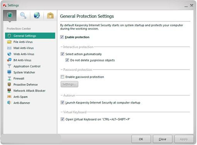Image resolution: width=197 pixels, height=145 pixels.
Task: Click the OK button
Action: tap(141, 139)
